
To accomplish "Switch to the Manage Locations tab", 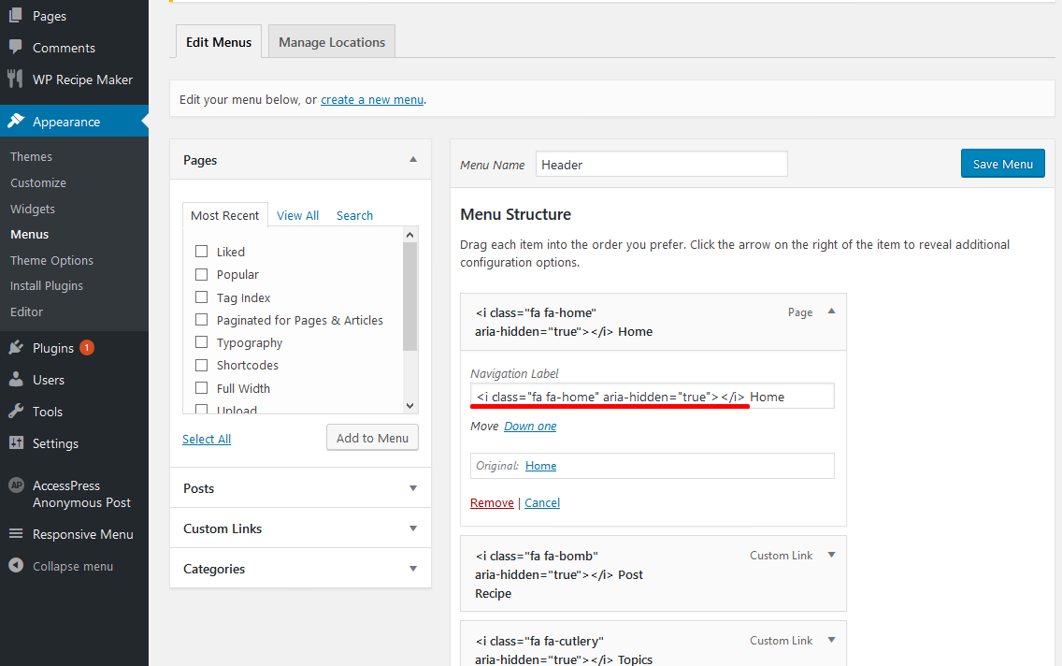I will click(332, 42).
